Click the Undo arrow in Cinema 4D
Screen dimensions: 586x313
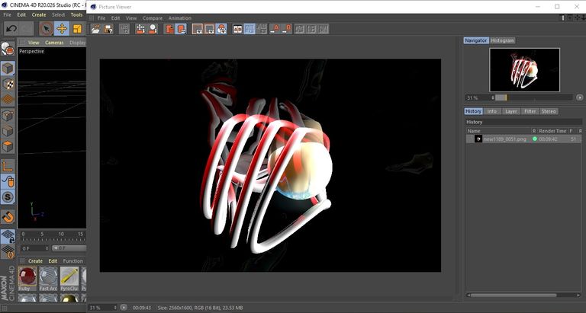[11, 29]
